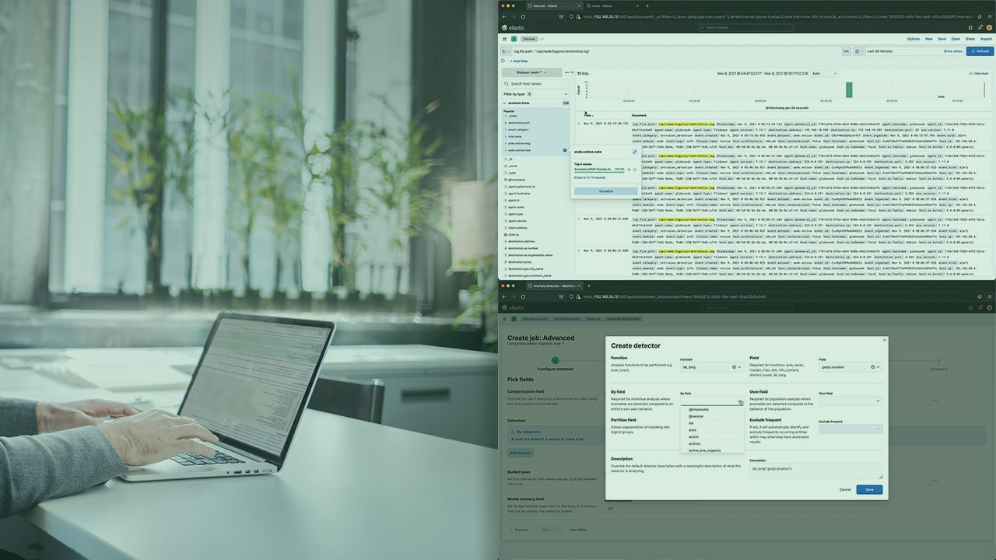Screen dimensions: 996x560
Task: Open the Auto interval dropdown on the histogram
Action: 825,73
